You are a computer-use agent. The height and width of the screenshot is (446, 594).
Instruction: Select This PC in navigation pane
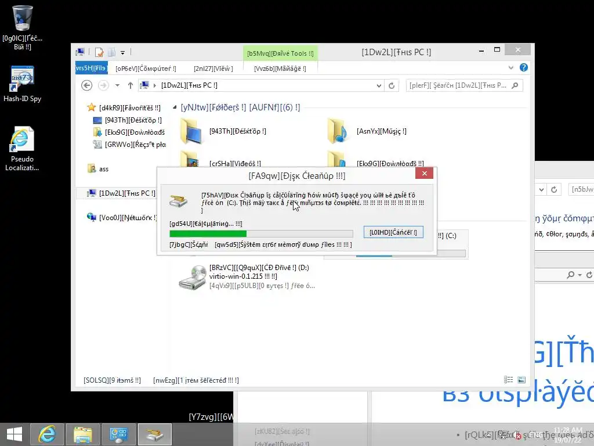point(121,193)
